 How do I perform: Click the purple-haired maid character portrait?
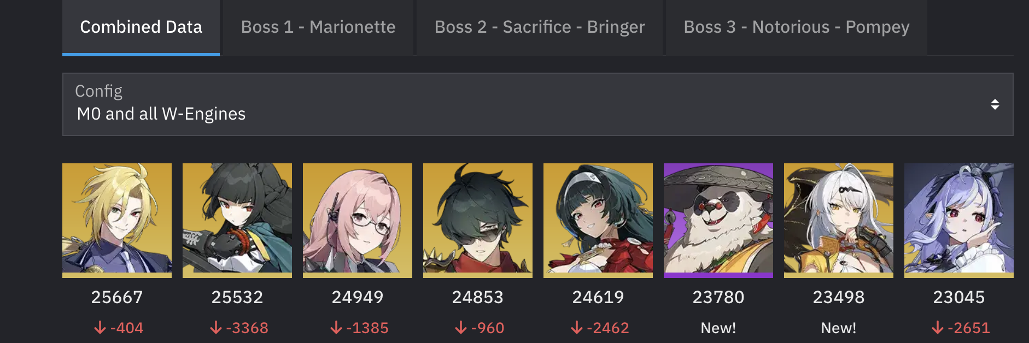coord(959,220)
